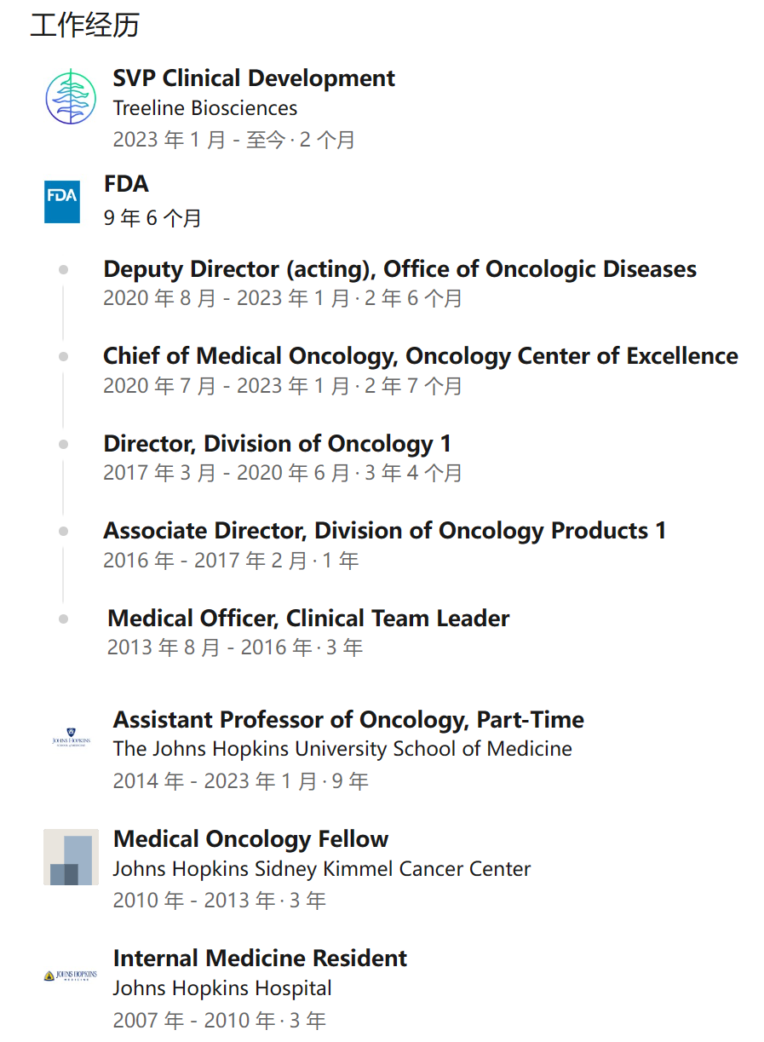Open the Johns Hopkins University School of Medicine logo

coord(71,738)
